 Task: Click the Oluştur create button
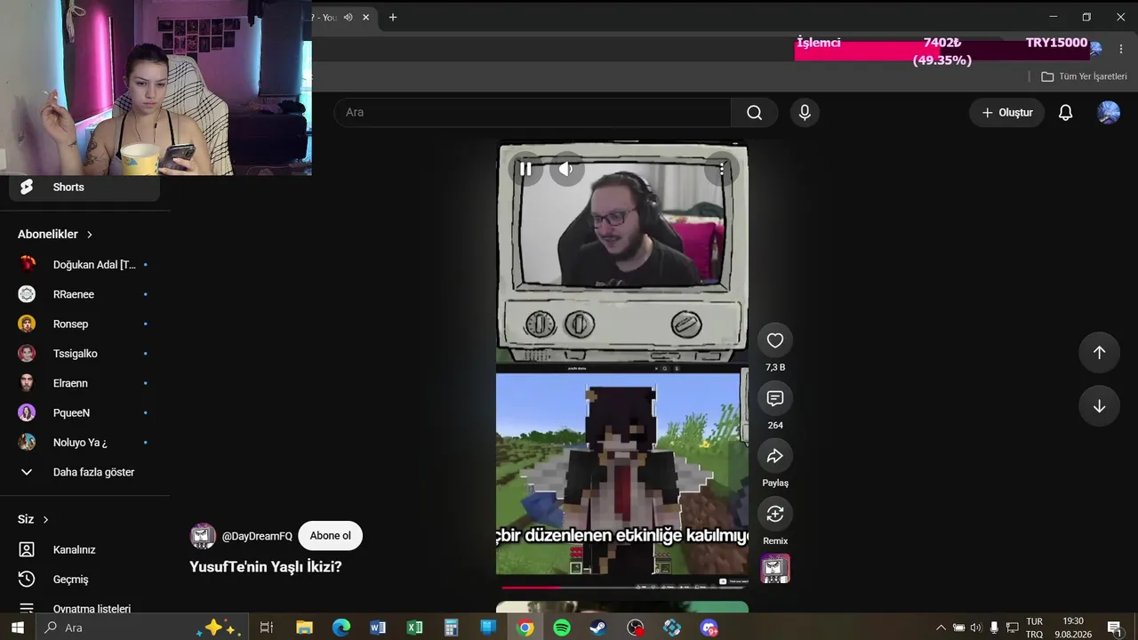1006,113
